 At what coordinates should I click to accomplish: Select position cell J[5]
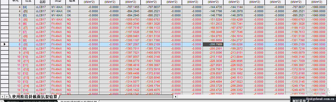tap(28, 11)
